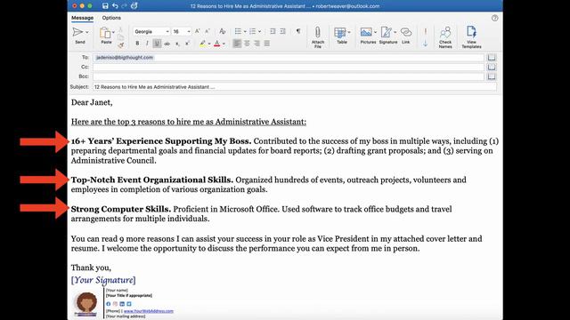Apply the yellow text highlight color
This screenshot has height=320, width=570.
click(x=203, y=44)
